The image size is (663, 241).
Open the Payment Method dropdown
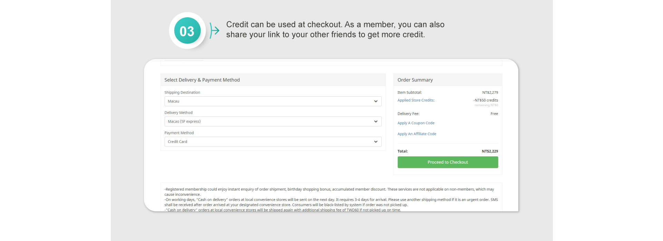[272, 142]
